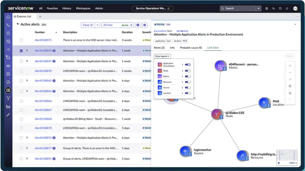The width and height of the screenshot is (305, 171).
Task: Open the All time range dropdown
Action: tap(117, 25)
